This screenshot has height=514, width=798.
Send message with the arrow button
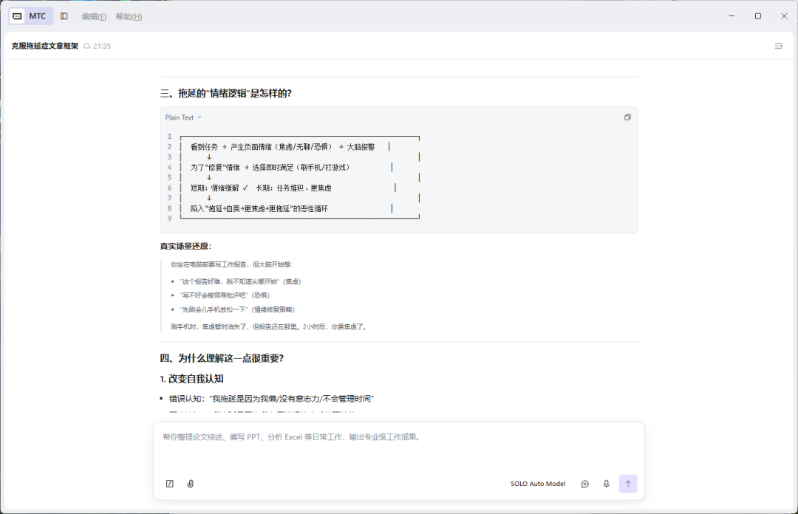click(x=628, y=484)
